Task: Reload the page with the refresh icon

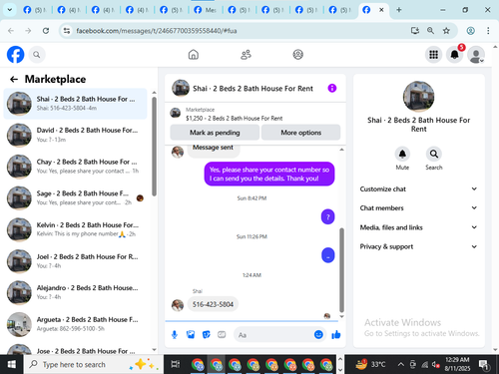Action: tap(46, 31)
